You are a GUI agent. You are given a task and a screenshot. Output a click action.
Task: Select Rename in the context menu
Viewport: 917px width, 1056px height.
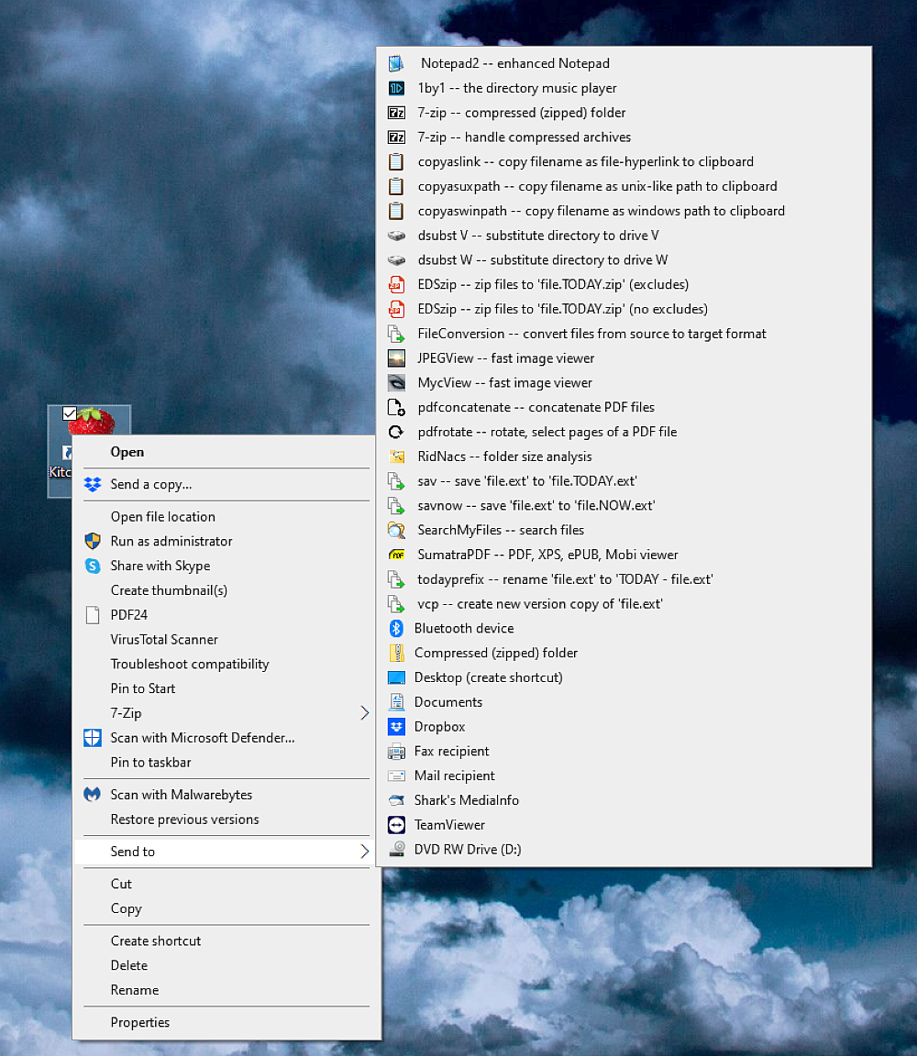click(226, 990)
